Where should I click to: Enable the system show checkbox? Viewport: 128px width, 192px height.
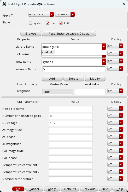pos(31,23)
